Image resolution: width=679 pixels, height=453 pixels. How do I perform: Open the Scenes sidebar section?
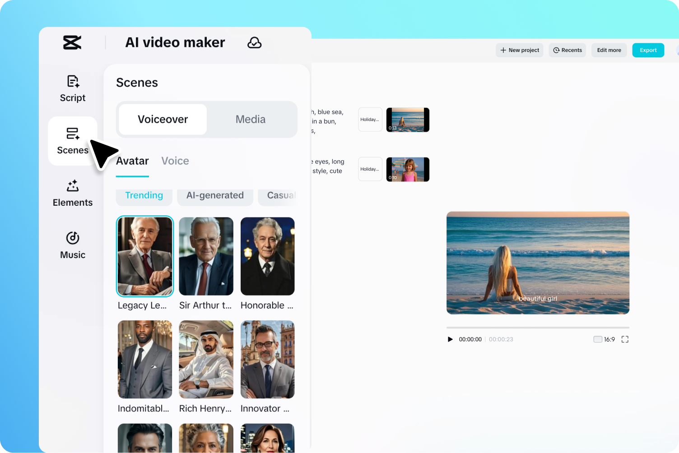(x=73, y=141)
